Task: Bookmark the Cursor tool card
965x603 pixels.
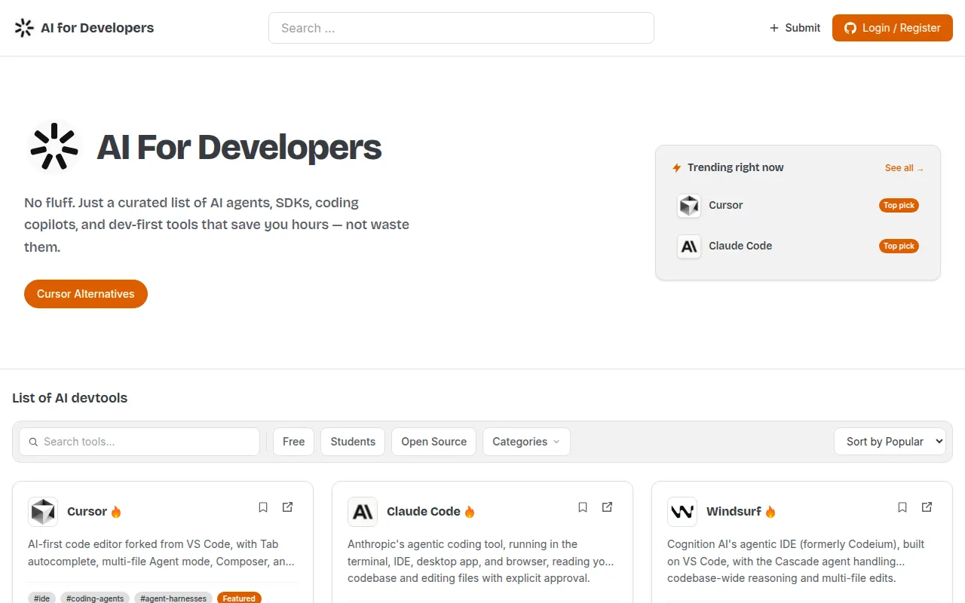Action: tap(263, 507)
